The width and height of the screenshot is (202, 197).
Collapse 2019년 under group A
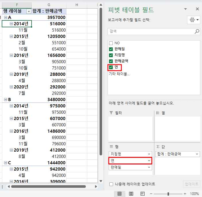pos(11,74)
